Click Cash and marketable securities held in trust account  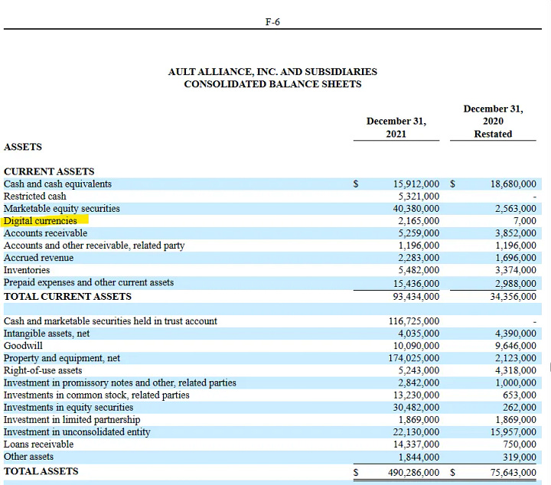(x=110, y=321)
